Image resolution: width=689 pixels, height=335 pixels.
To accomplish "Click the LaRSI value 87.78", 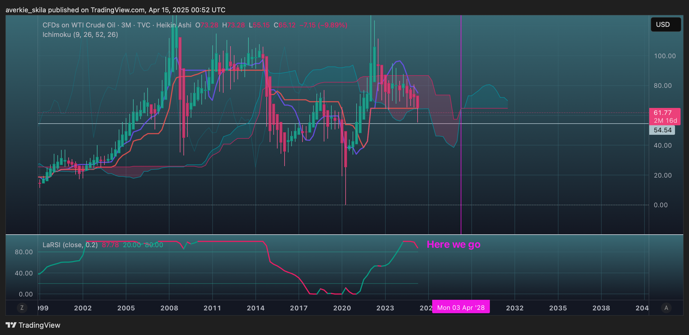I will click(110, 245).
